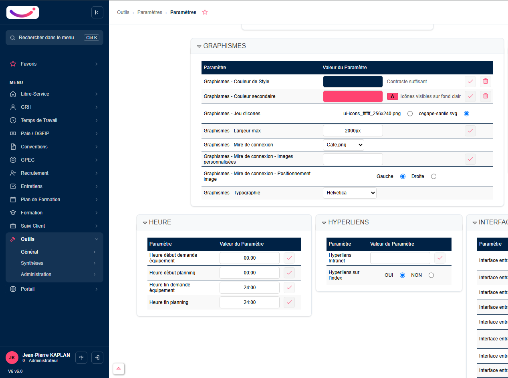This screenshot has width=508, height=378.
Task: Validate Images personnalisées with its checkmark
Action: [x=470, y=159]
